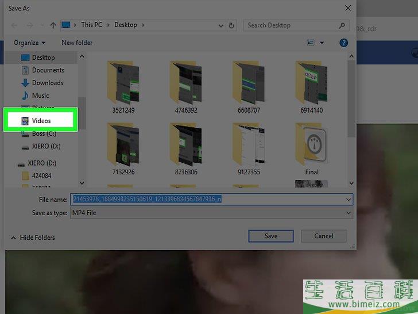The height and width of the screenshot is (314, 418).
Task: Open the Organize menu
Action: (29, 43)
